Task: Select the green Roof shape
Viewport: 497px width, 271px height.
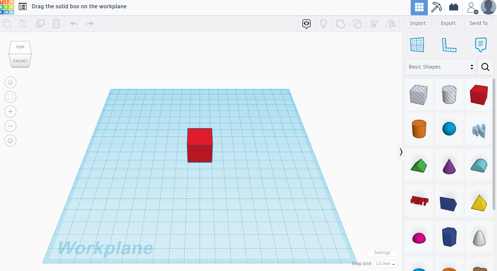Action: coord(419,165)
